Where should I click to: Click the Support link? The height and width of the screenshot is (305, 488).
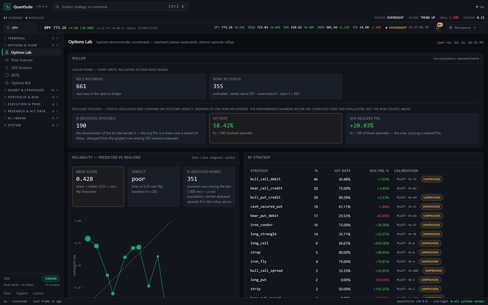tap(22, 293)
